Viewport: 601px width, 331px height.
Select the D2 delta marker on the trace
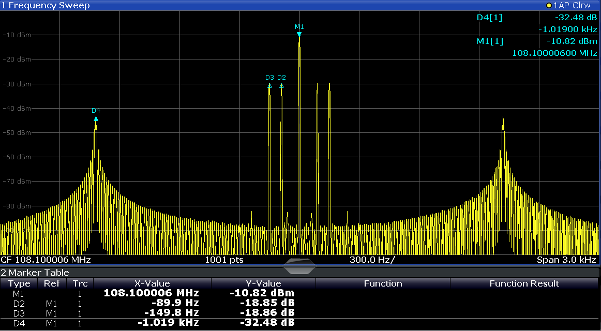coord(281,85)
